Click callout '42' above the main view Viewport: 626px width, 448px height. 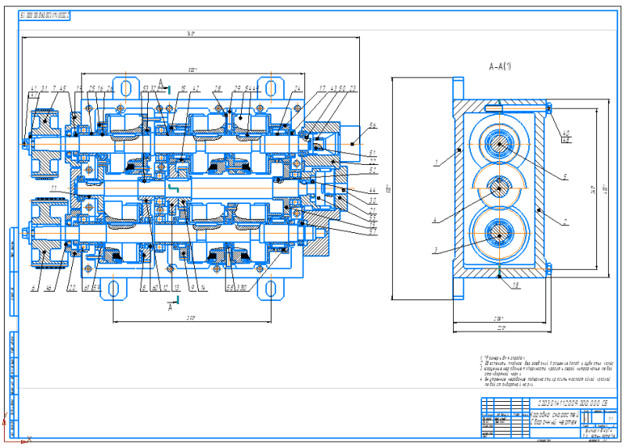(195, 88)
